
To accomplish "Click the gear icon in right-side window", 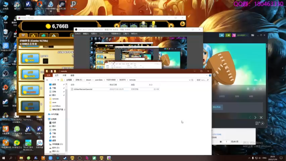I will 248,89.
